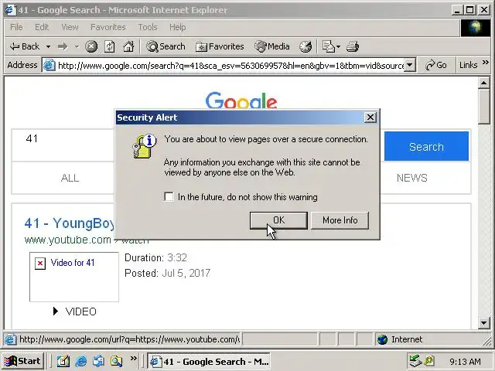Click the Refresh page icon

[x=110, y=46]
